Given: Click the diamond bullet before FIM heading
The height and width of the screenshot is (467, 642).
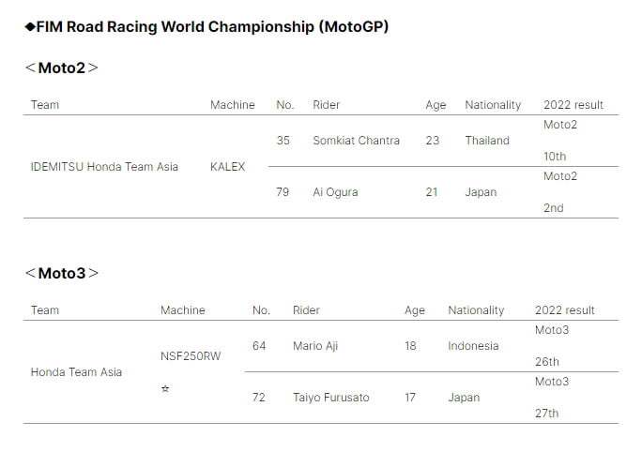Looking at the screenshot, I should point(29,27).
